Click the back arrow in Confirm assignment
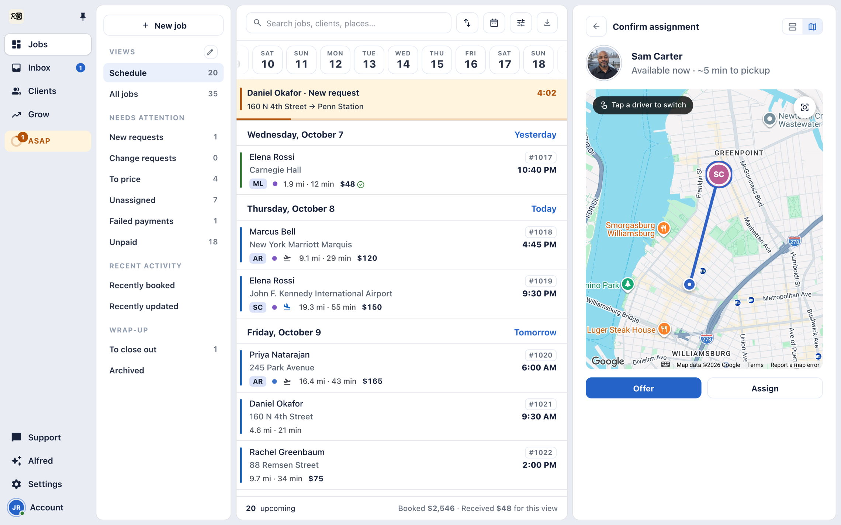The height and width of the screenshot is (525, 841). click(x=596, y=27)
